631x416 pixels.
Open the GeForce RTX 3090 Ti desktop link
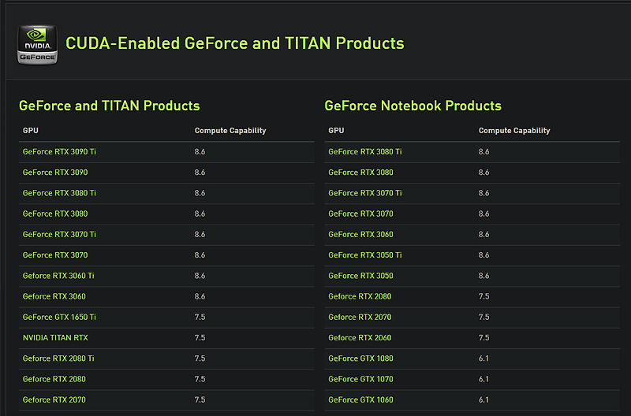59,152
